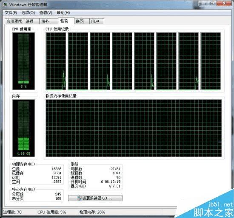The width and height of the screenshot is (234, 218).
Task: Close the Task Manager window
Action: click(x=224, y=3)
